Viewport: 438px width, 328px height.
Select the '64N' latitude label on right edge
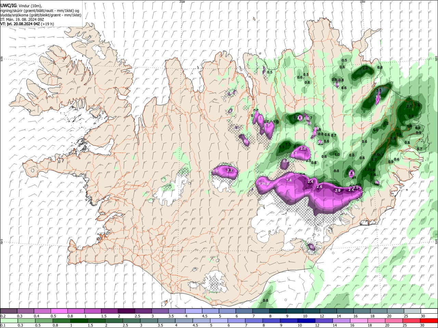pyautogui.click(x=436, y=241)
